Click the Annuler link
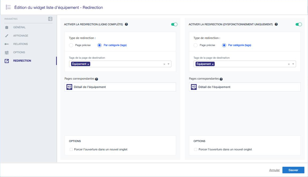The width and height of the screenshot is (308, 177). (x=274, y=170)
